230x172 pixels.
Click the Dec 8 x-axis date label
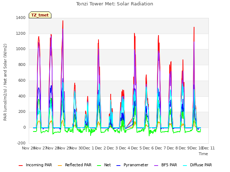172,148
